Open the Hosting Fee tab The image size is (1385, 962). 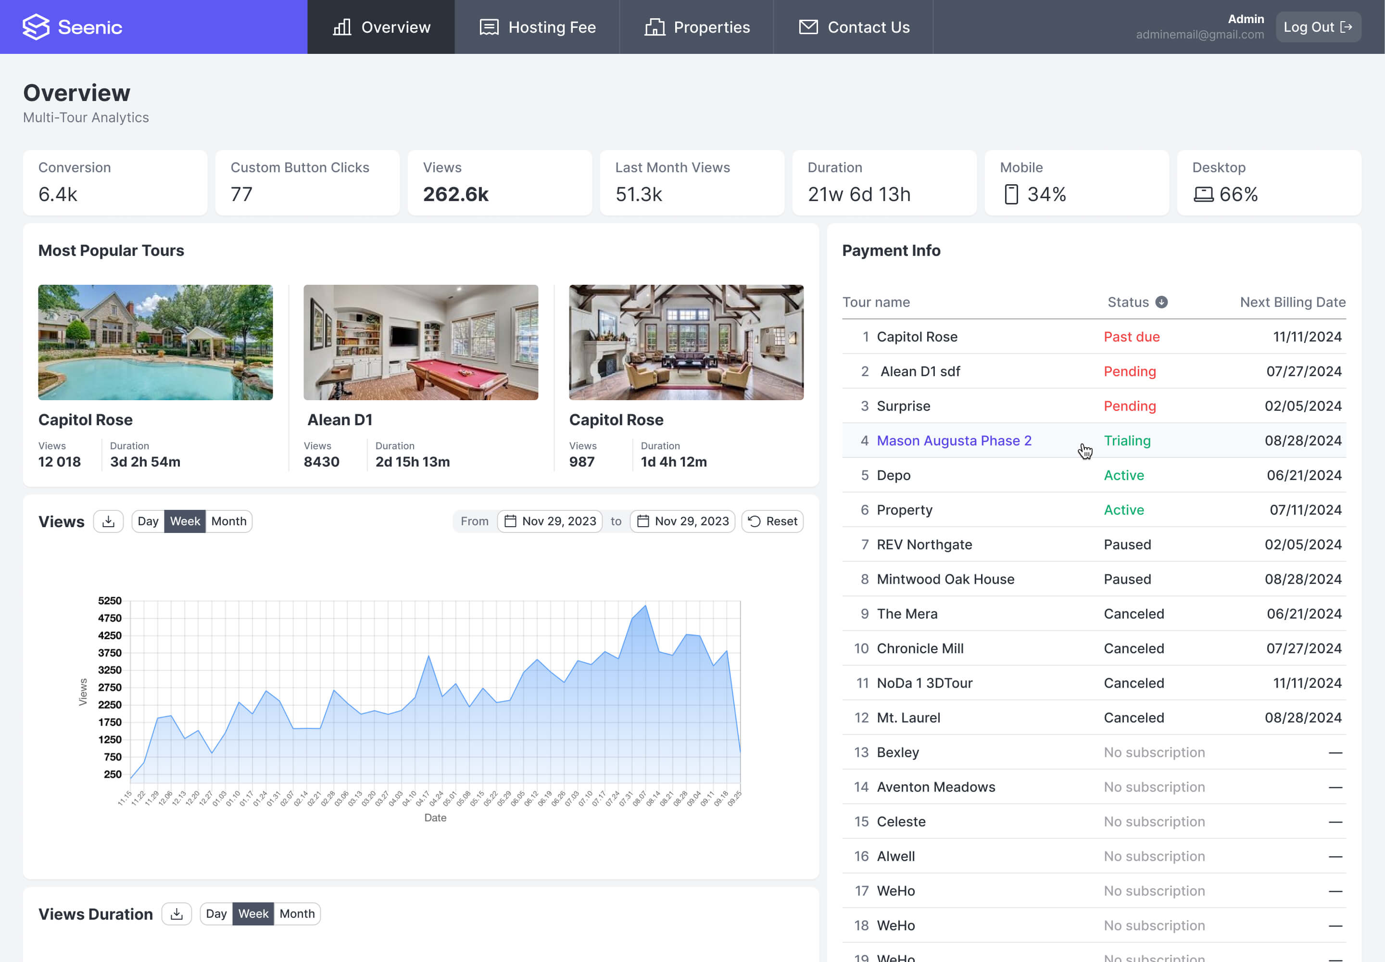click(537, 27)
